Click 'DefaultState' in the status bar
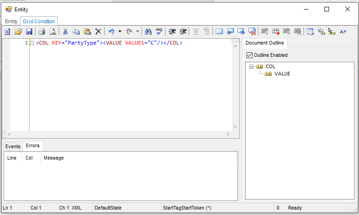 pos(108,208)
